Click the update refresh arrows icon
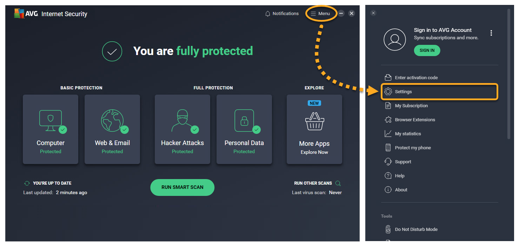Image resolution: width=519 pixels, height=246 pixels. (x=27, y=183)
